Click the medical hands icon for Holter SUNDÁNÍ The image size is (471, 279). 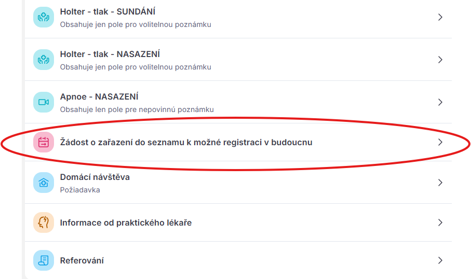click(44, 17)
